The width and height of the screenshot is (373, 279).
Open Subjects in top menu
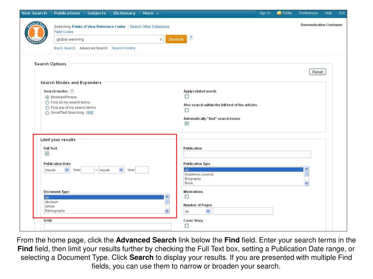97,13
